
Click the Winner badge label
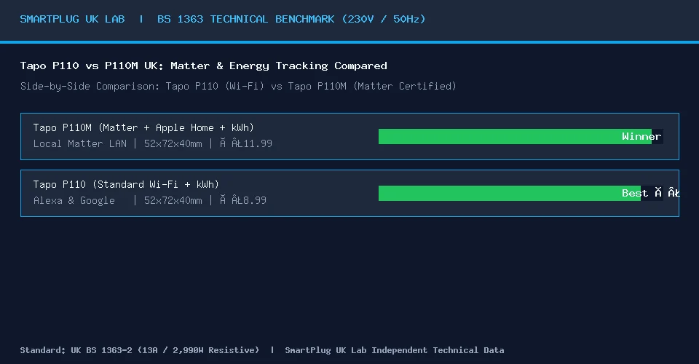pyautogui.click(x=641, y=136)
